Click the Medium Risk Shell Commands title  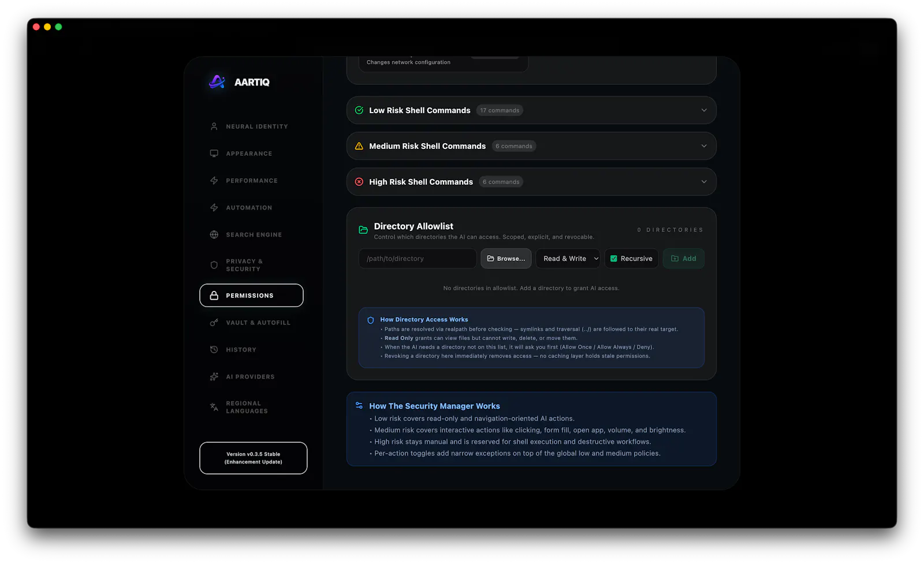427,146
